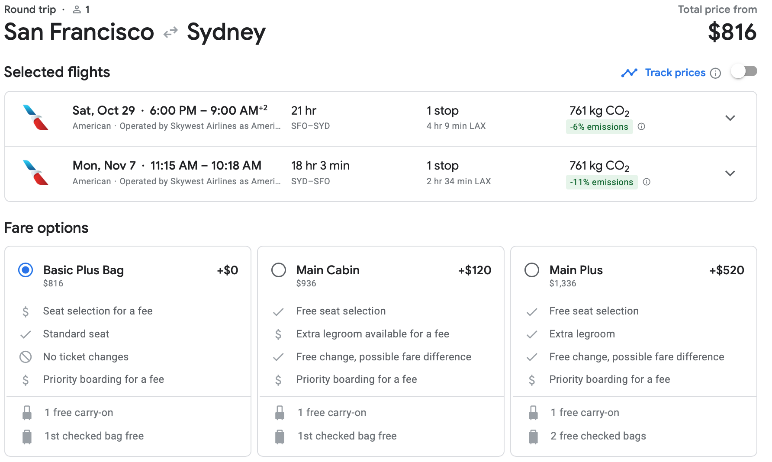Choose the Main Cabin fare radio button

(279, 270)
